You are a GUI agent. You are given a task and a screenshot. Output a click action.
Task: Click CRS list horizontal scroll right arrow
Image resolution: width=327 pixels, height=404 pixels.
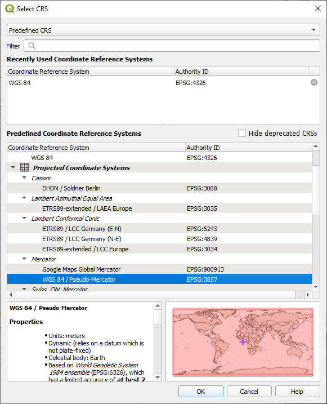(x=308, y=295)
